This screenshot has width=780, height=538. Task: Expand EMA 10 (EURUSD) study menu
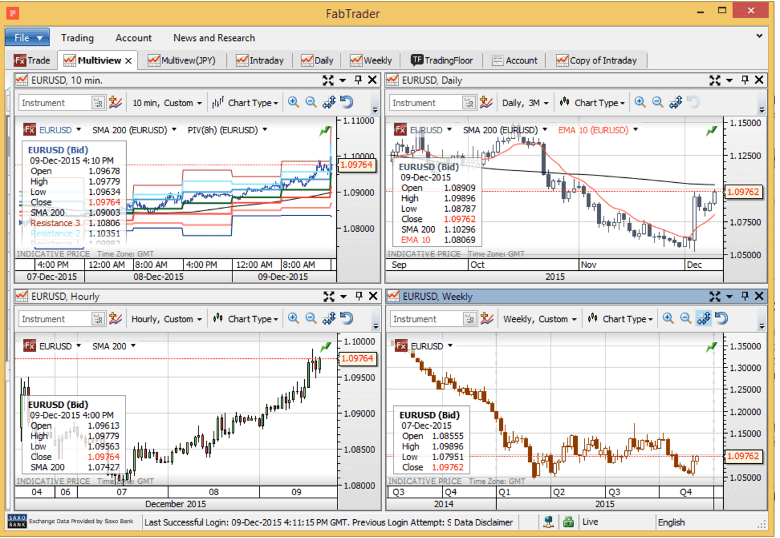(x=636, y=130)
